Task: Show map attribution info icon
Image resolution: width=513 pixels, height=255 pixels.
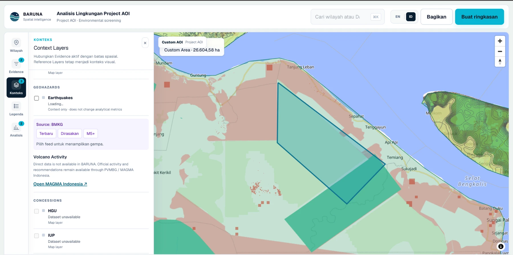Action: [x=501, y=246]
